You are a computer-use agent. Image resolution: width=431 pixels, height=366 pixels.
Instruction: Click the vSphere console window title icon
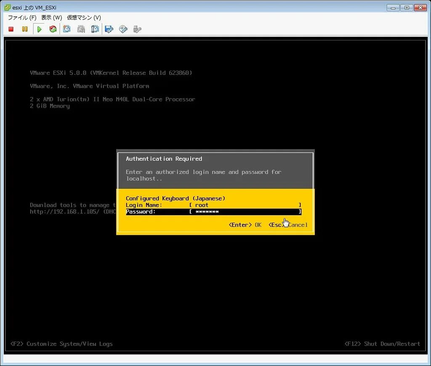8,8
